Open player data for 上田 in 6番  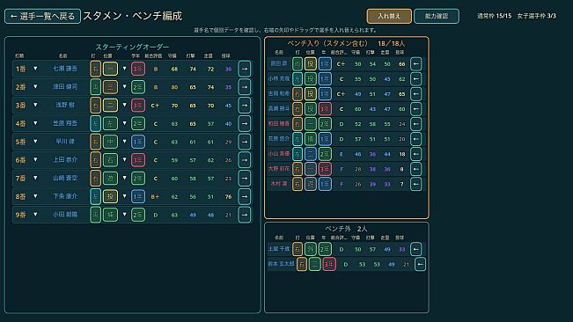pyautogui.click(x=65, y=160)
